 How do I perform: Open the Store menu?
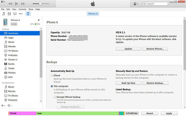pyautogui.click(x=31, y=9)
